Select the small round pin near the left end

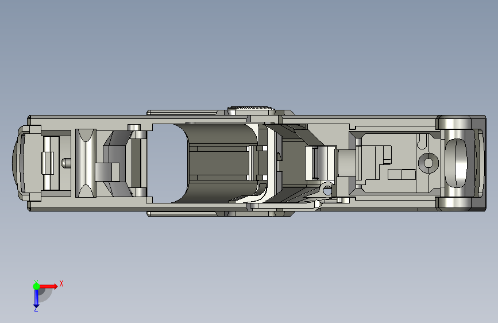coord(66,163)
